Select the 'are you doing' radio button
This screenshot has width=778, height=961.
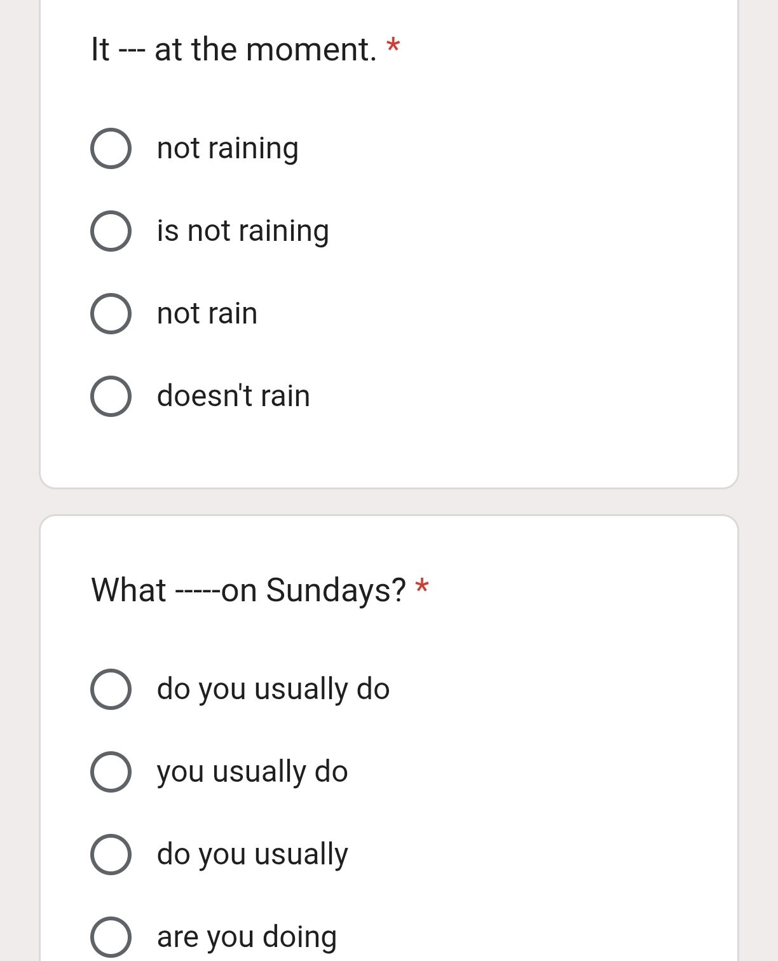[x=111, y=937]
